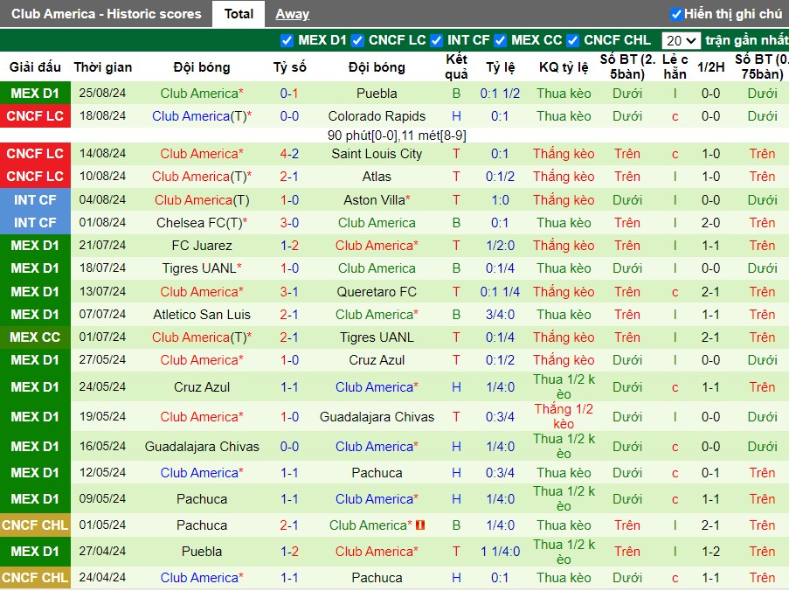Image resolution: width=789 pixels, height=591 pixels.
Task: Open Aston Villa team link
Action: point(377,200)
